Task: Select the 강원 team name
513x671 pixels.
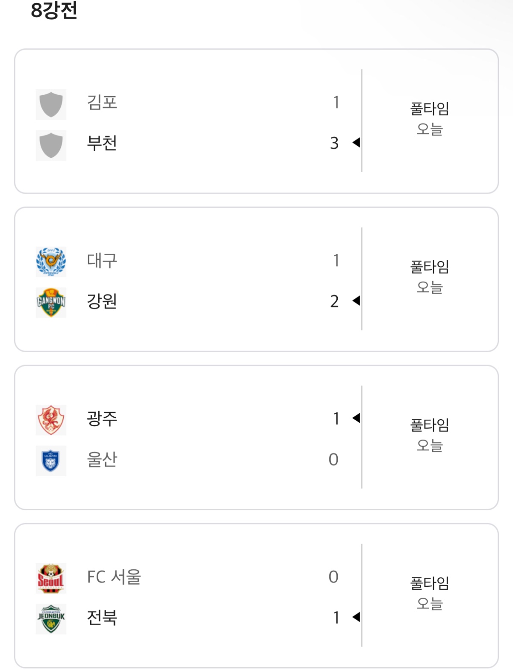Action: (x=102, y=301)
